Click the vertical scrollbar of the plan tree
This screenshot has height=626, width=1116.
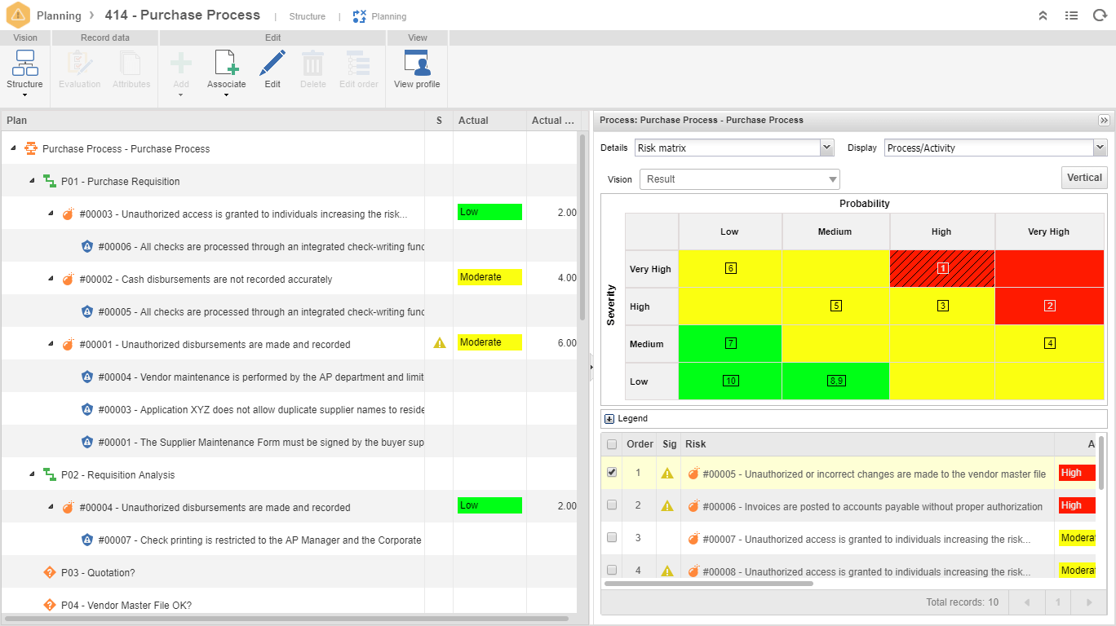(582, 228)
